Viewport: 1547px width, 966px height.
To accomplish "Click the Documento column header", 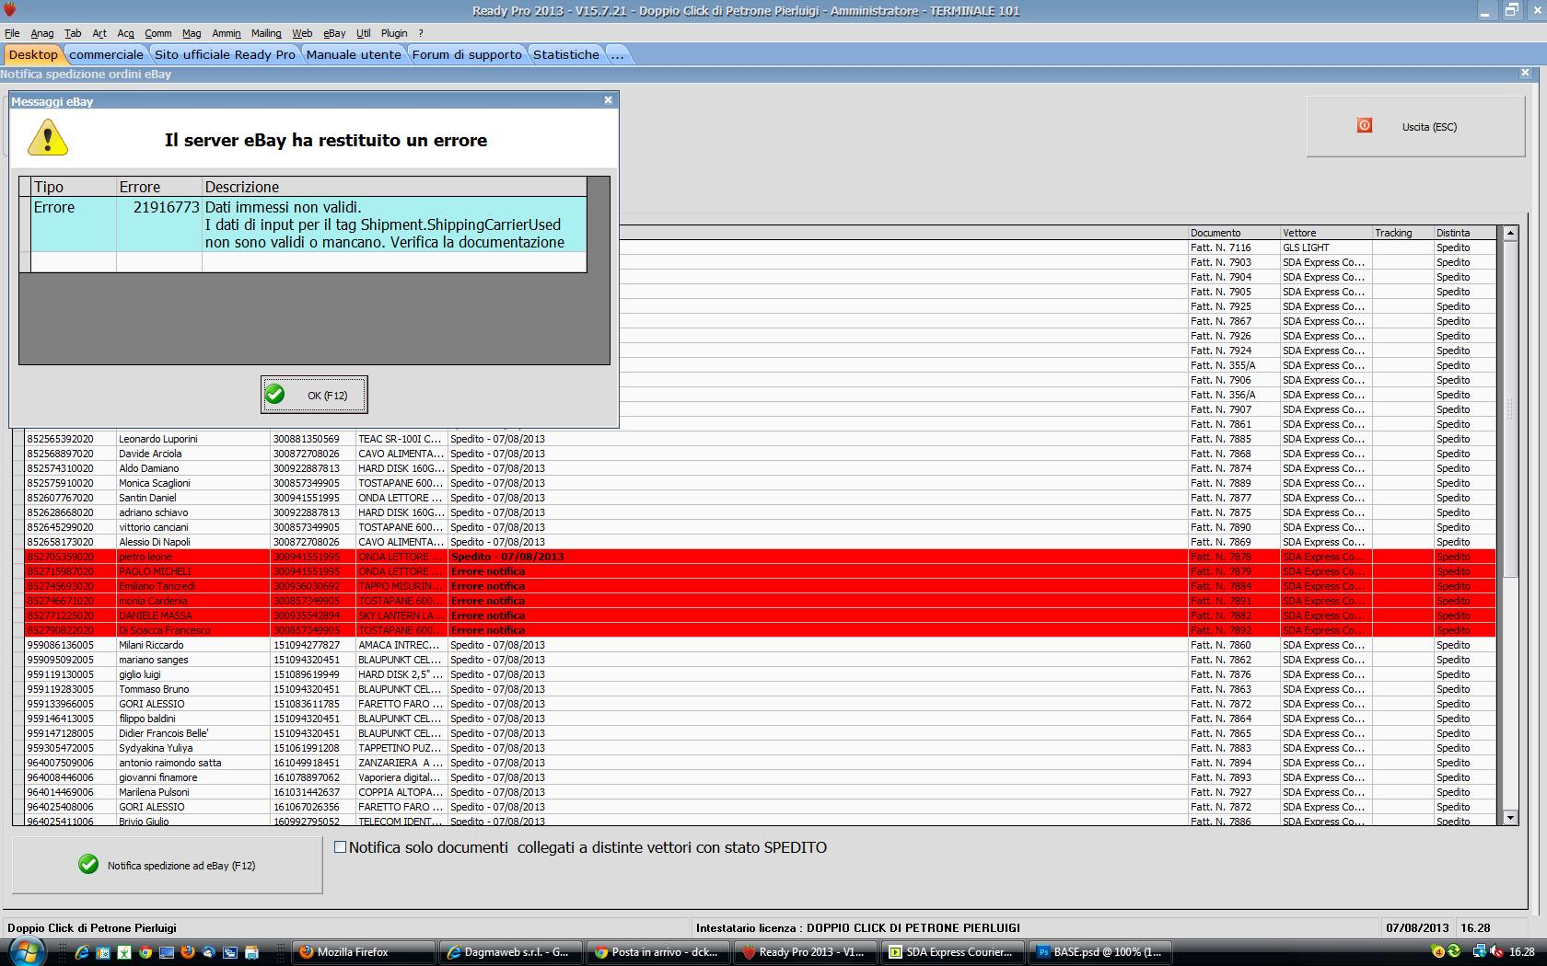I will click(1234, 233).
